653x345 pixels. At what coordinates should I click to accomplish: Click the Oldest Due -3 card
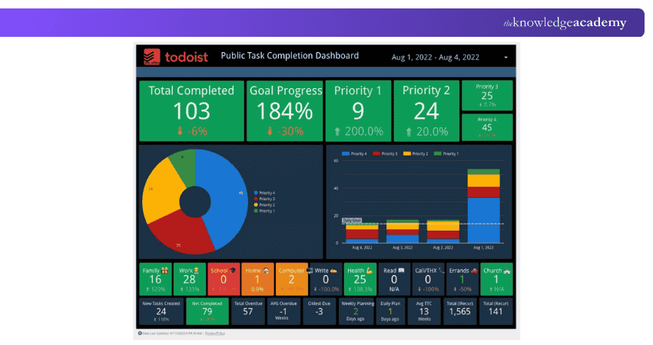[x=319, y=311]
